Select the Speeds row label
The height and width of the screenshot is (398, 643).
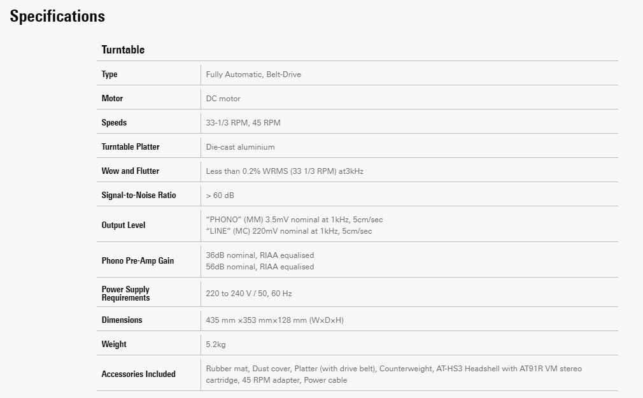[x=114, y=123]
